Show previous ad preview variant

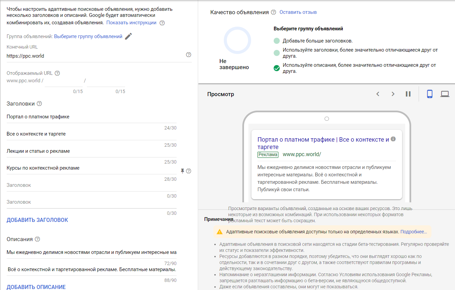(x=378, y=94)
